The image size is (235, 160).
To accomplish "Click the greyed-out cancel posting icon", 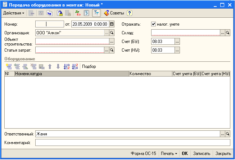I will point(68,13).
